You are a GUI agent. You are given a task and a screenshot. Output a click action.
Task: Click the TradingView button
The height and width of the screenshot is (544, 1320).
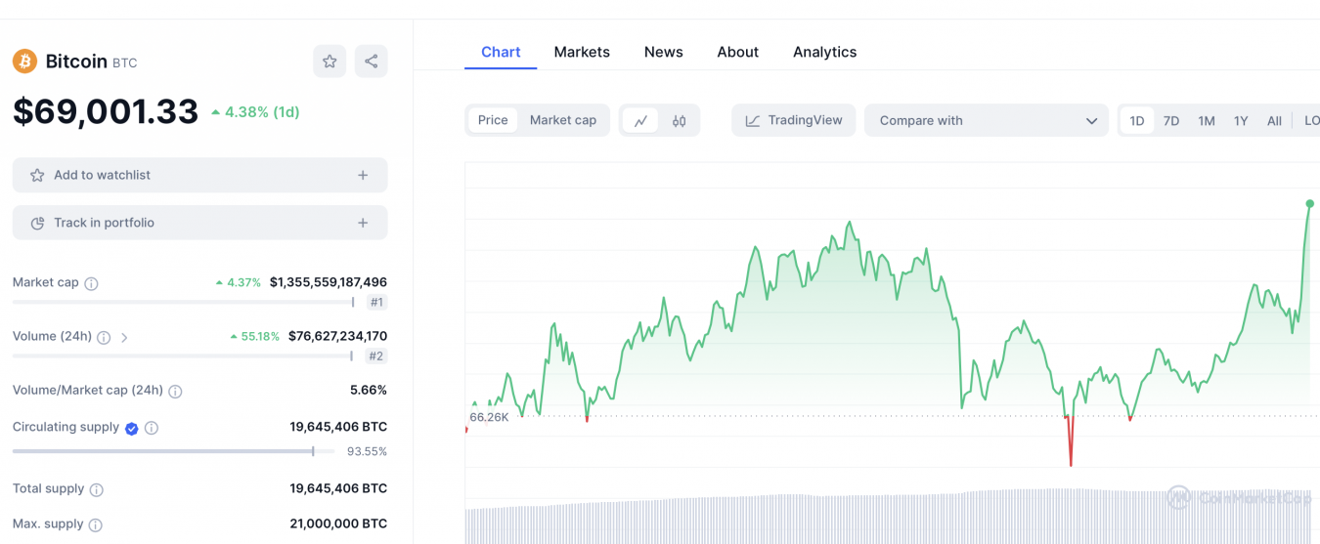pyautogui.click(x=793, y=121)
